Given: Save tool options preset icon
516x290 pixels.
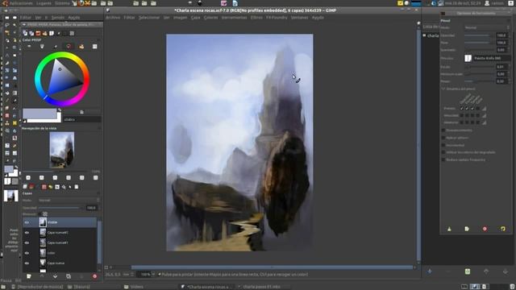Looking at the screenshot, I should coord(449,229).
